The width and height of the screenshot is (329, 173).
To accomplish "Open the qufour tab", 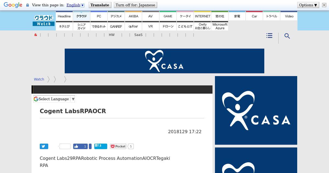I will (134, 26).
